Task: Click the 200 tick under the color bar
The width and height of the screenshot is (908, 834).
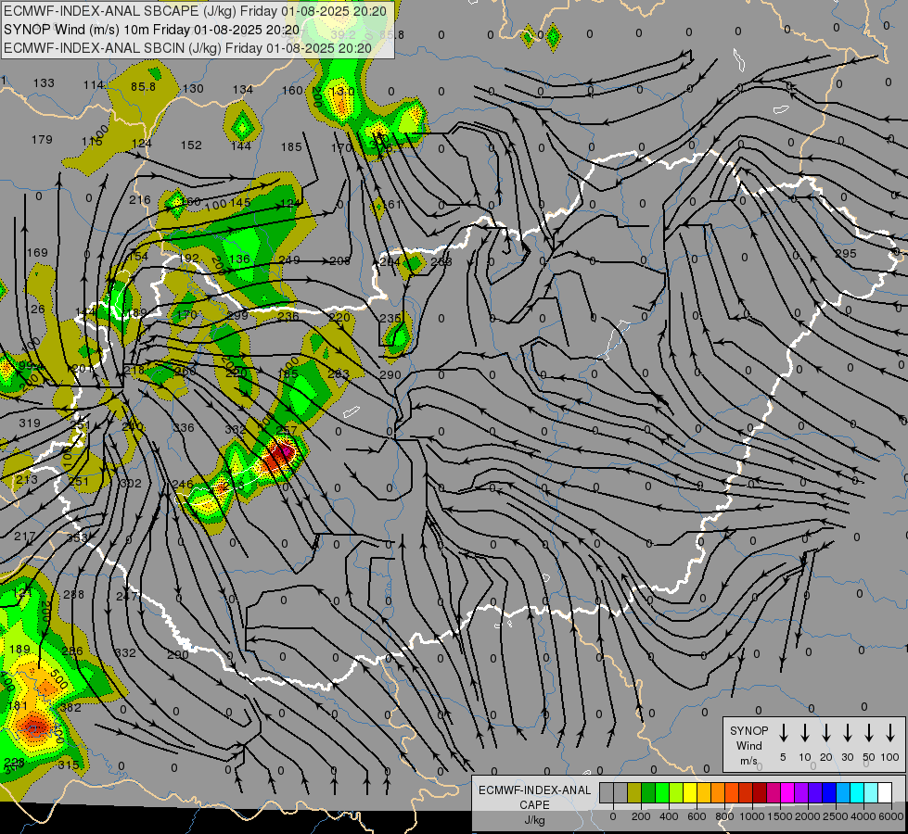Action: pos(641,816)
